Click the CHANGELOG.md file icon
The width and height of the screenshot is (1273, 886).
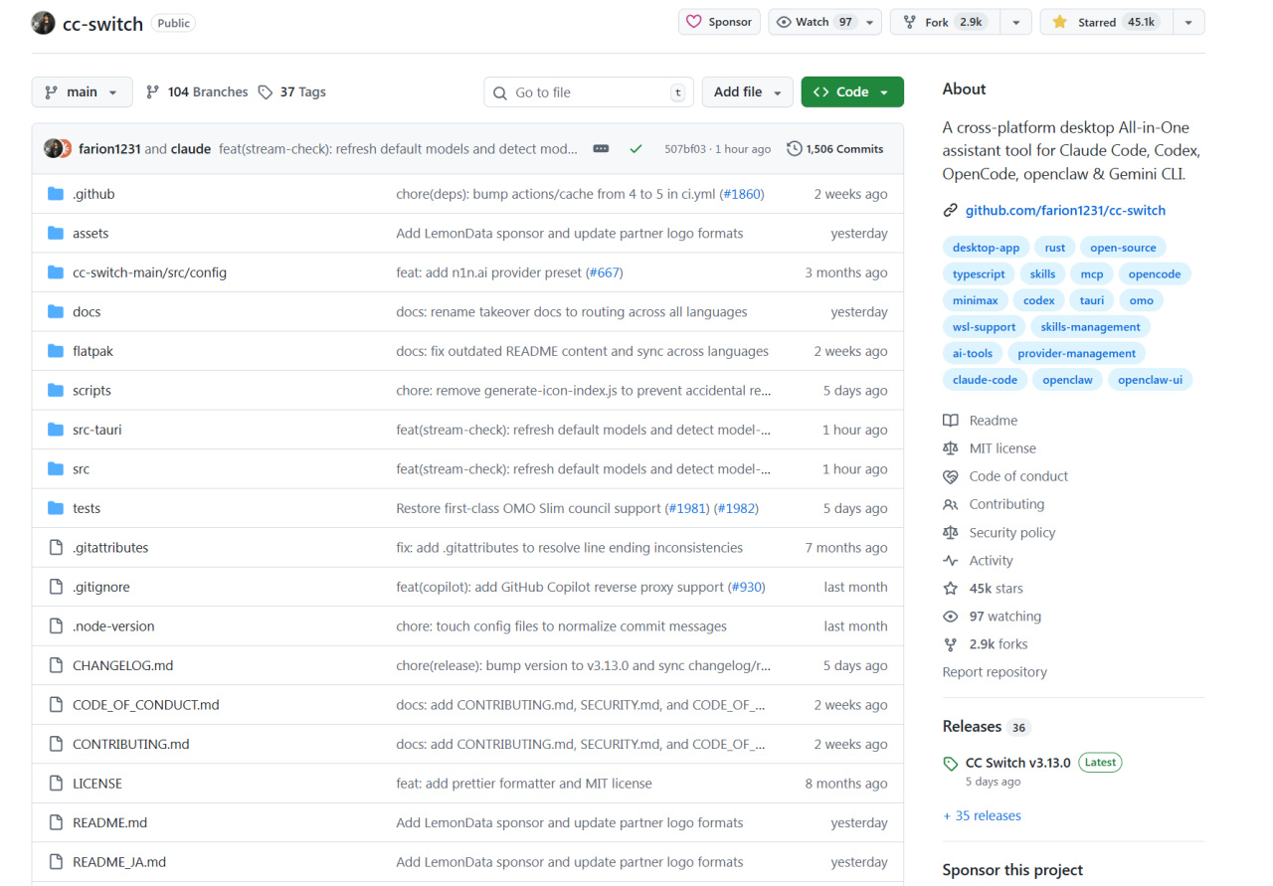pos(56,665)
